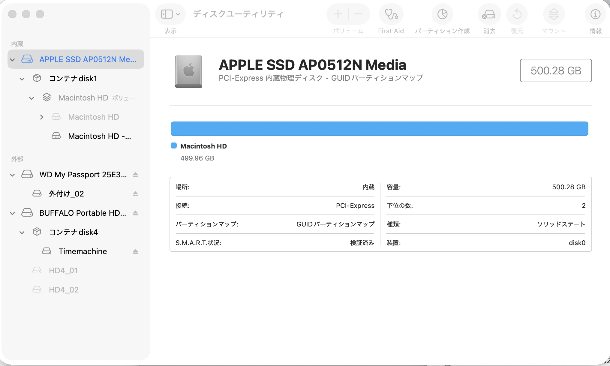Click the erase (消去) disk icon
This screenshot has height=366, width=610.
click(489, 14)
